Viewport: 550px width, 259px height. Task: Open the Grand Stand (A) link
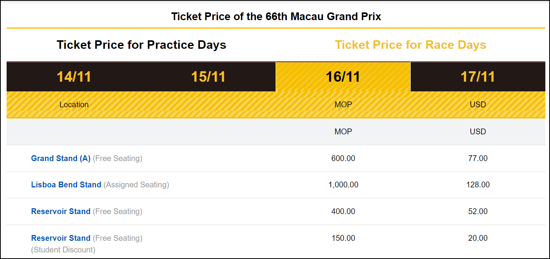(x=61, y=158)
